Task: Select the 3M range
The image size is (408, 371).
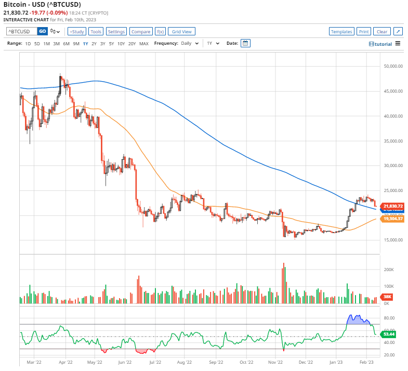Action: (x=57, y=44)
